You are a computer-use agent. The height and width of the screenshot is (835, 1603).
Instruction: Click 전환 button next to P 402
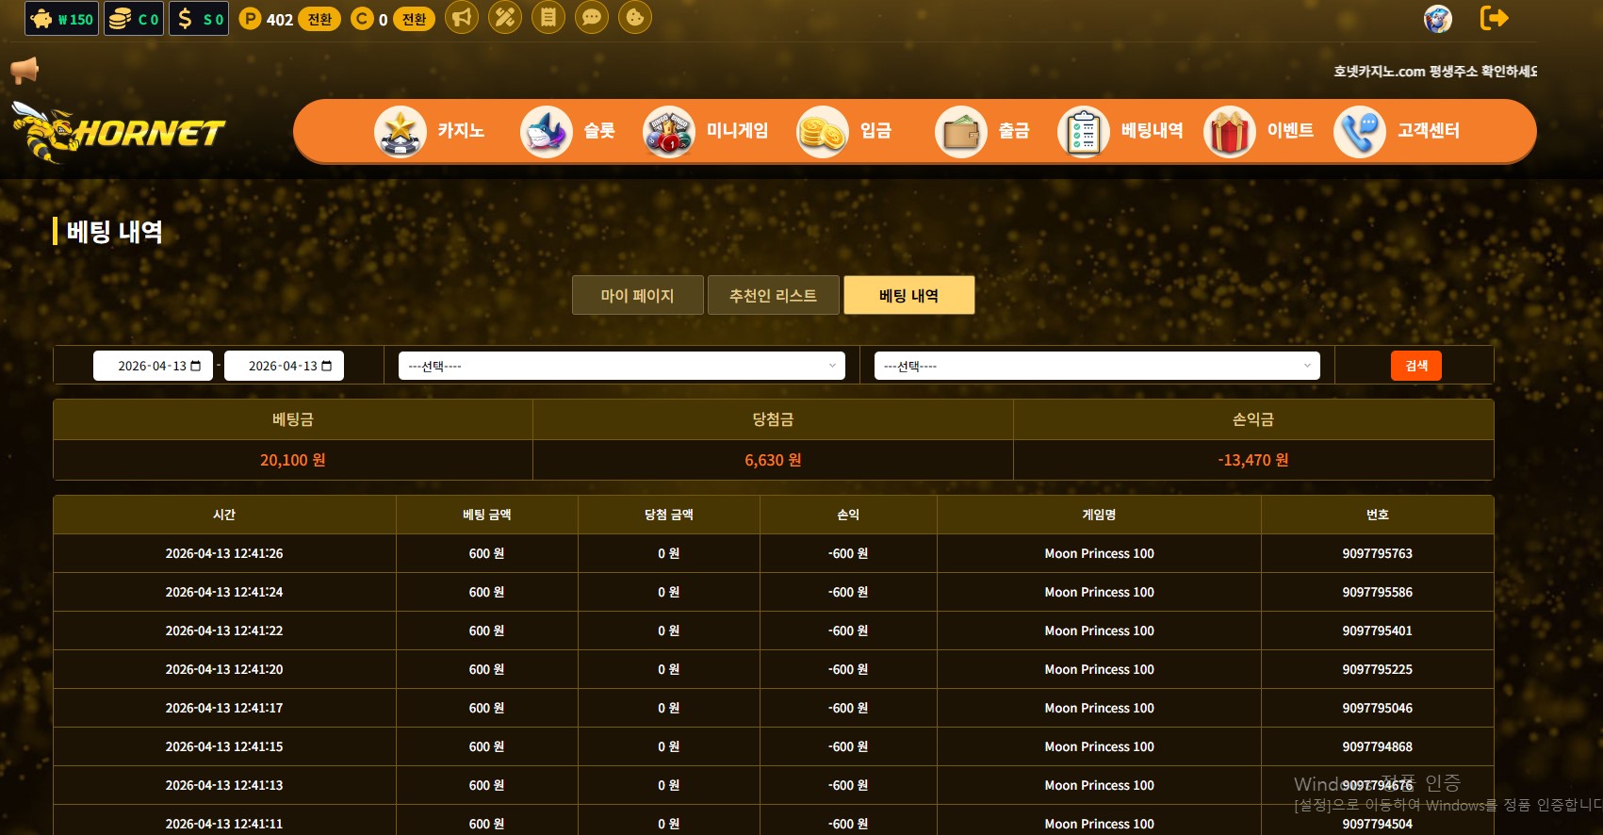(x=319, y=19)
